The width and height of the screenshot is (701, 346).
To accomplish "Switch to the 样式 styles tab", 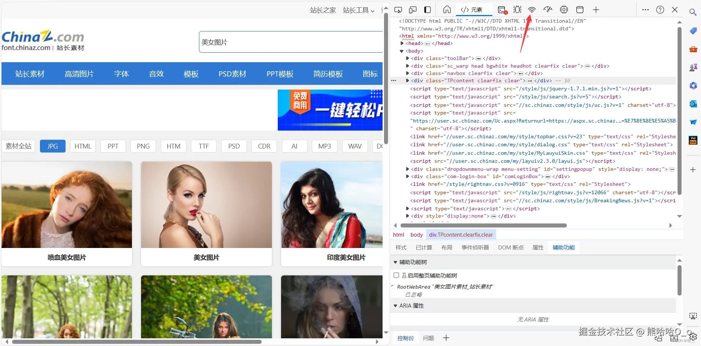I will coord(401,248).
